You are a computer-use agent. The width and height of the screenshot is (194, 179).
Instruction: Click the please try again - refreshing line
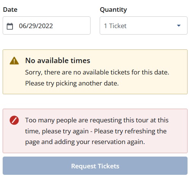(x=96, y=131)
